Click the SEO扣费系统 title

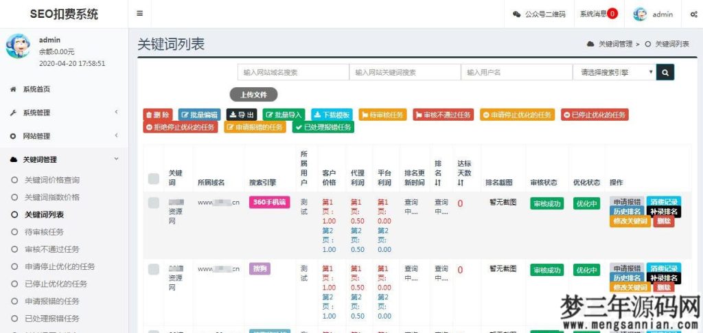[64, 14]
